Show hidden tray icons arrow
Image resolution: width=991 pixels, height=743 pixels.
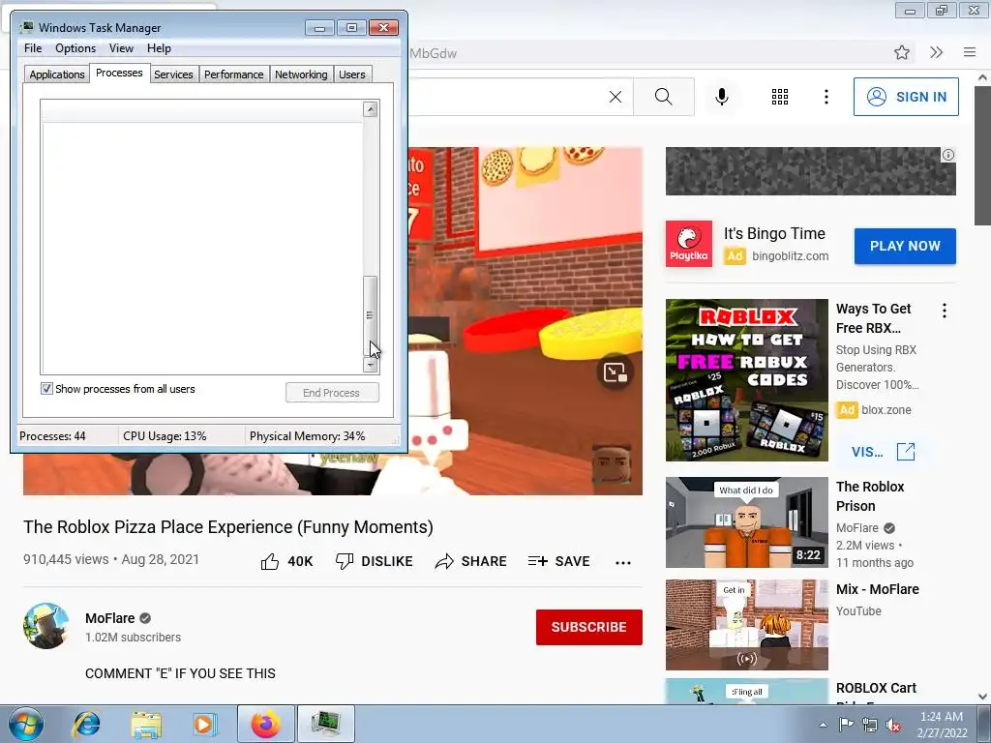click(823, 726)
